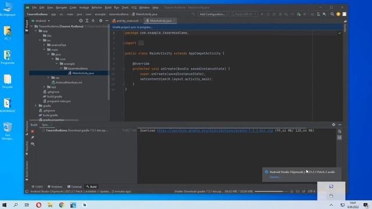Hide the Project panel with minus icon

tap(107, 21)
